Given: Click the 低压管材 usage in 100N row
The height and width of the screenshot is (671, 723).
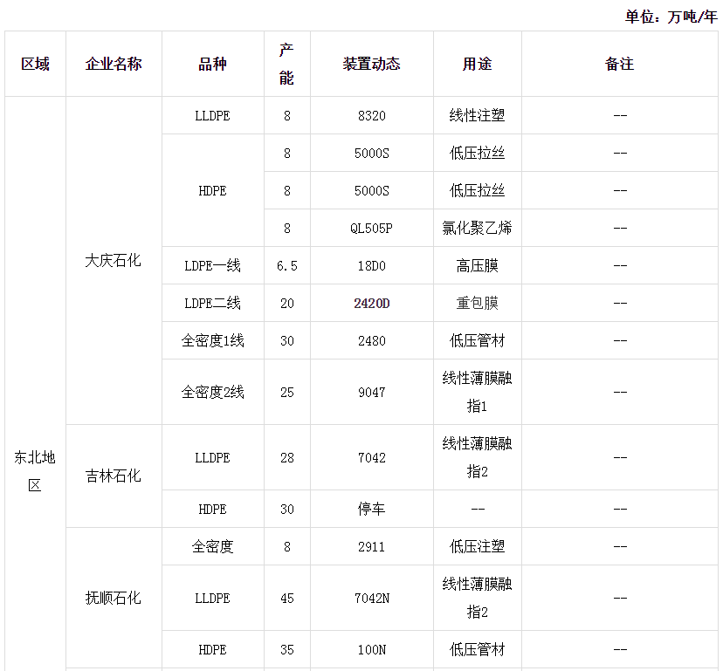Looking at the screenshot, I should (478, 650).
